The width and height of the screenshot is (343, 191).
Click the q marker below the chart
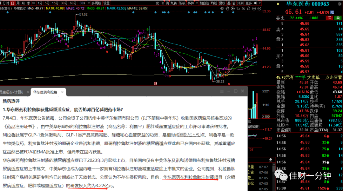(229, 83)
